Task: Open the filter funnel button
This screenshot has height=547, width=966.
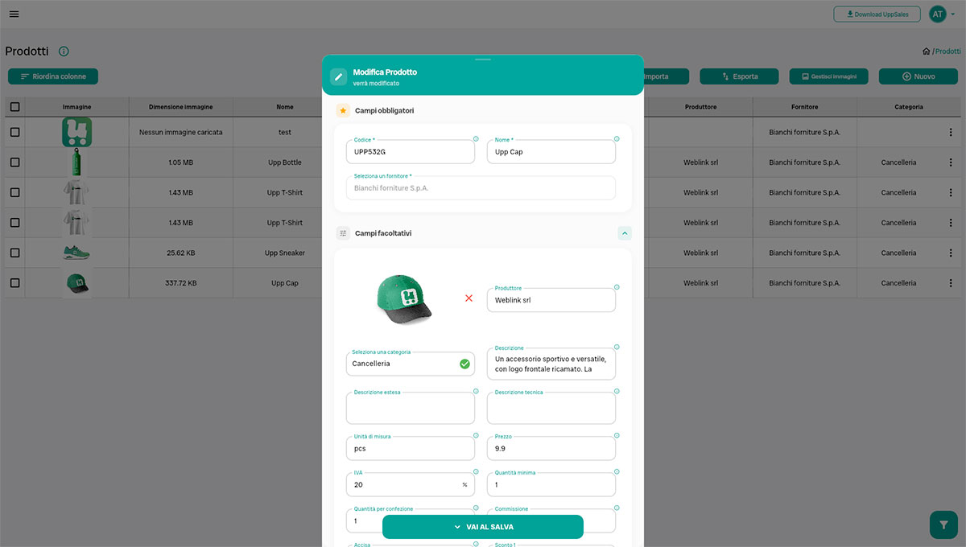Action: (x=943, y=524)
